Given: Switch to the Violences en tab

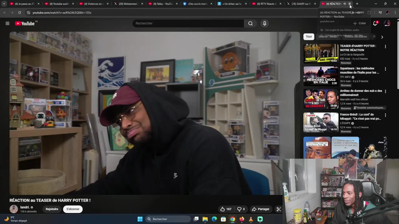Looking at the screenshot, I should tap(94, 4).
